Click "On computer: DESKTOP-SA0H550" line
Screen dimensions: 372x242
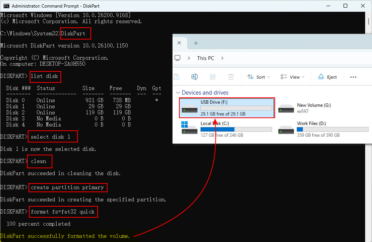click(x=43, y=64)
